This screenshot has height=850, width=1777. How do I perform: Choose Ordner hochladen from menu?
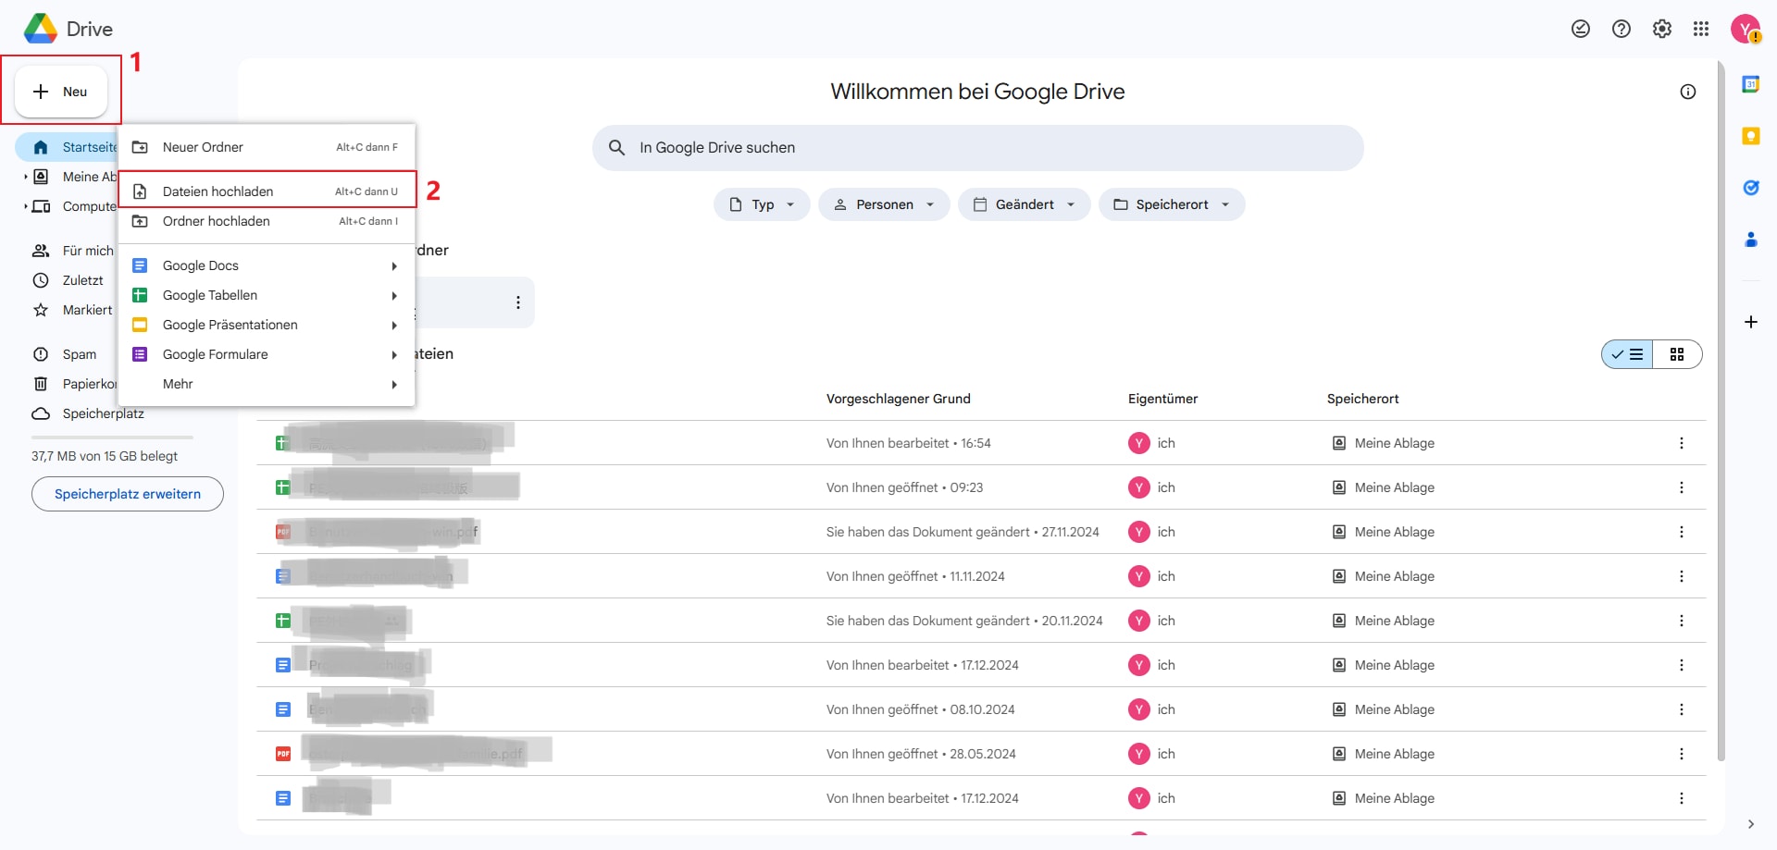[267, 221]
